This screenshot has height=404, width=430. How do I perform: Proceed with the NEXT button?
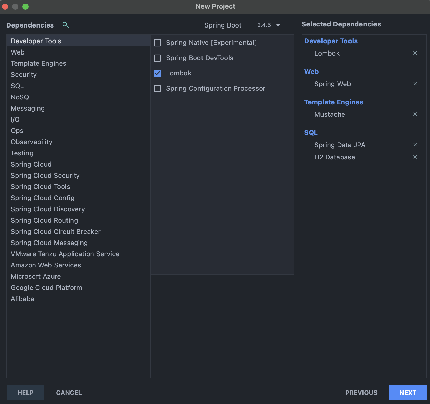pyautogui.click(x=408, y=393)
